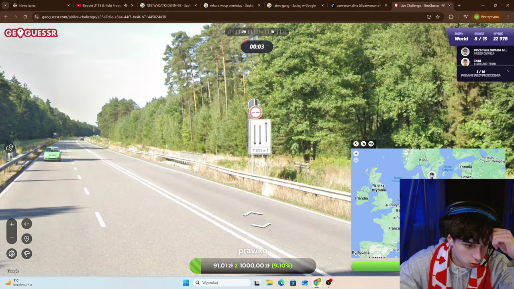514x289 pixels.
Task: Open a new browser tab
Action: 459,6
